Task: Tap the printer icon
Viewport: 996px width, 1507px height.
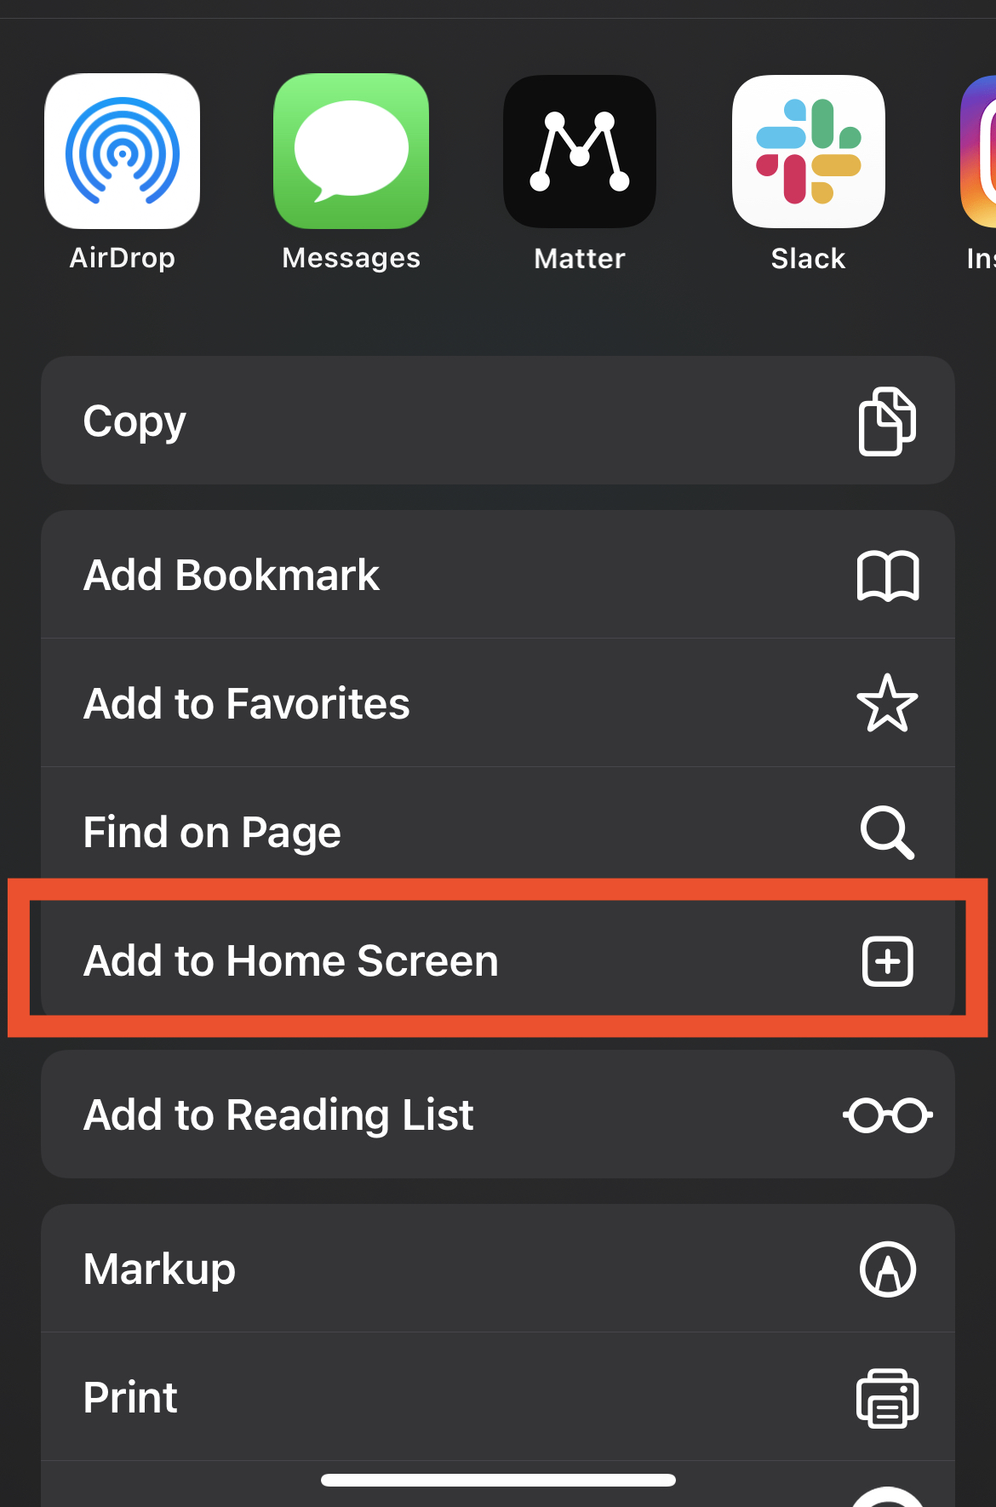Action: pos(887,1398)
